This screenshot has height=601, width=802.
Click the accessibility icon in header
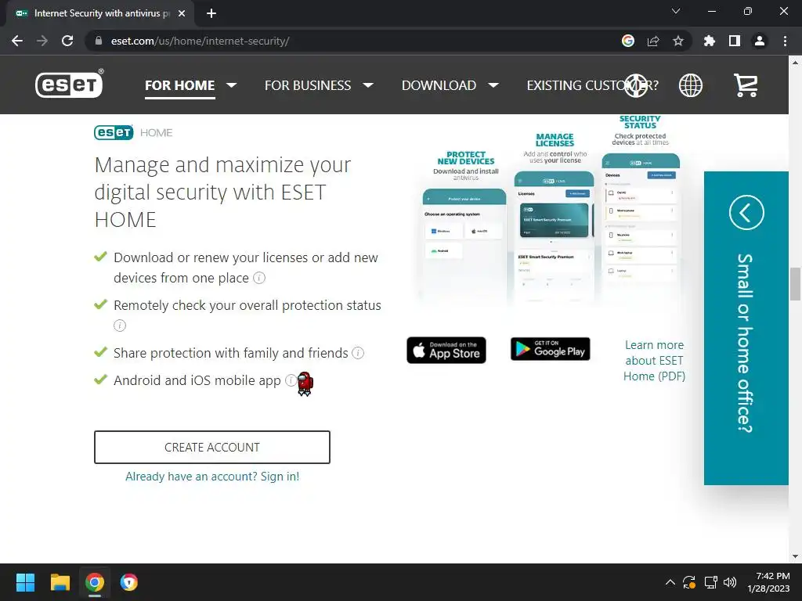point(636,85)
